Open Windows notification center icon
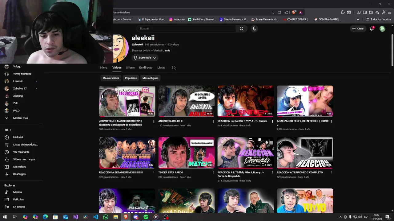Screen dimensions: 394x221 (x=388, y=217)
